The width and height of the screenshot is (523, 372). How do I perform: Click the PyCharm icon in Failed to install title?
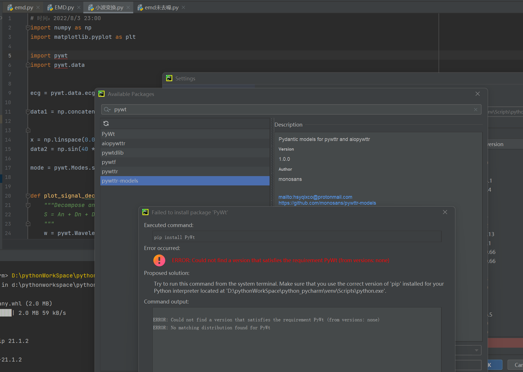(x=145, y=212)
